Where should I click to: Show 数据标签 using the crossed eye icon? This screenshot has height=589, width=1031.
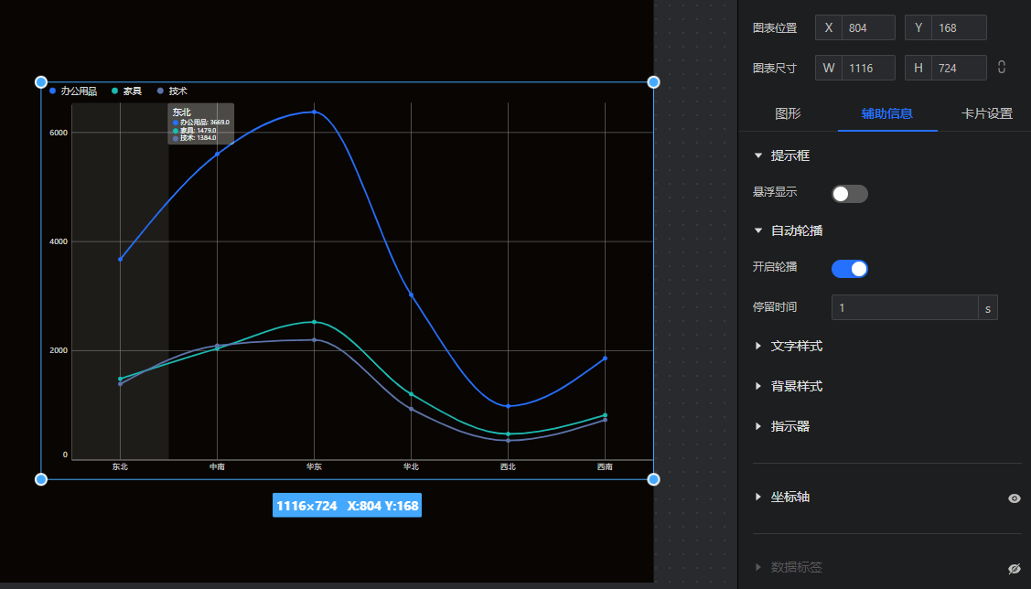(x=1014, y=569)
